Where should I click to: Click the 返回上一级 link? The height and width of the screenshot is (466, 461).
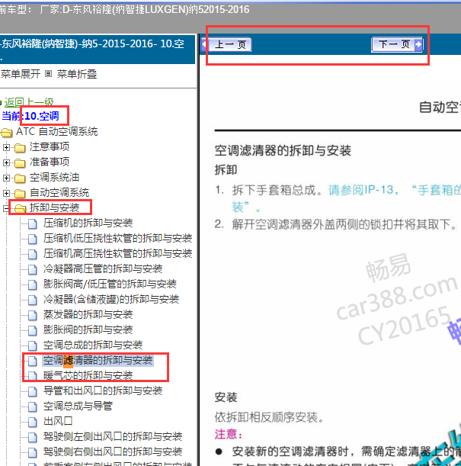(x=29, y=102)
